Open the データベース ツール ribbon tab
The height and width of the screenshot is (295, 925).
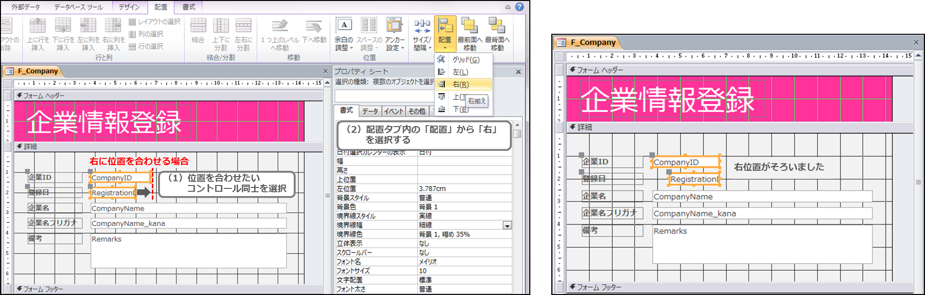[x=78, y=7]
